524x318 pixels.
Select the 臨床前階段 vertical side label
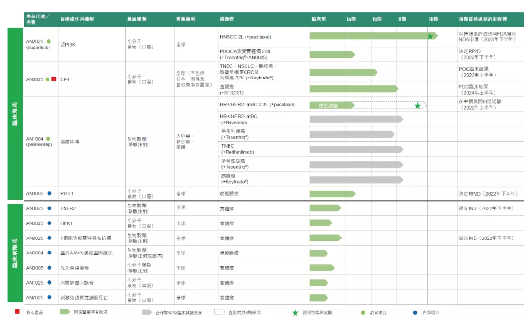(x=16, y=253)
